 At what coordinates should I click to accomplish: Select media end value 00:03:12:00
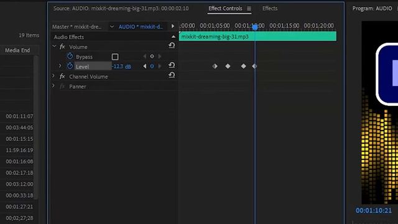tap(19, 184)
